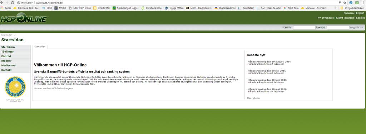366x134 pixels.
Task: Open the Appar bookmarks grid icon
Action: [x=2, y=8]
